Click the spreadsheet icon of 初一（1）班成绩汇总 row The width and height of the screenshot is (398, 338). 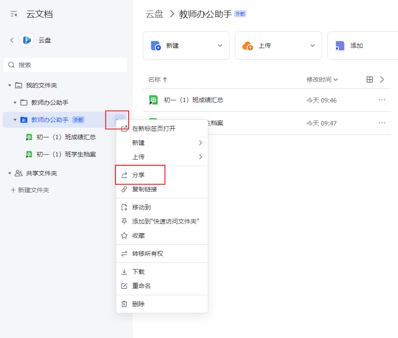[x=153, y=100]
